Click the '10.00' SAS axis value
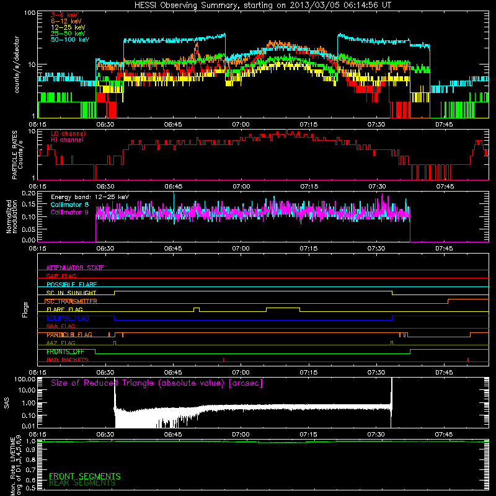496x496 pixels. (x=27, y=390)
